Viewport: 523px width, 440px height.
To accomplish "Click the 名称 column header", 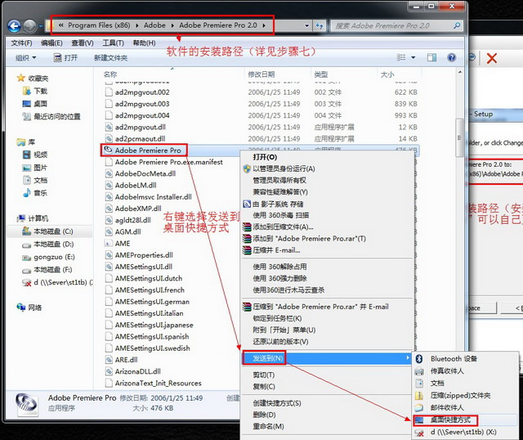I will 110,74.
